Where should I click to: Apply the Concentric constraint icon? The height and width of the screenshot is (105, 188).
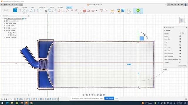pyautogui.click(x=93, y=10)
